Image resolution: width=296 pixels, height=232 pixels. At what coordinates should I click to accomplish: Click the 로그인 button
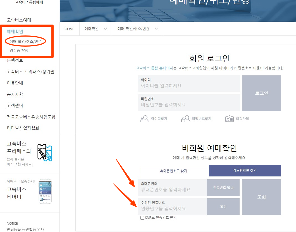(261, 93)
